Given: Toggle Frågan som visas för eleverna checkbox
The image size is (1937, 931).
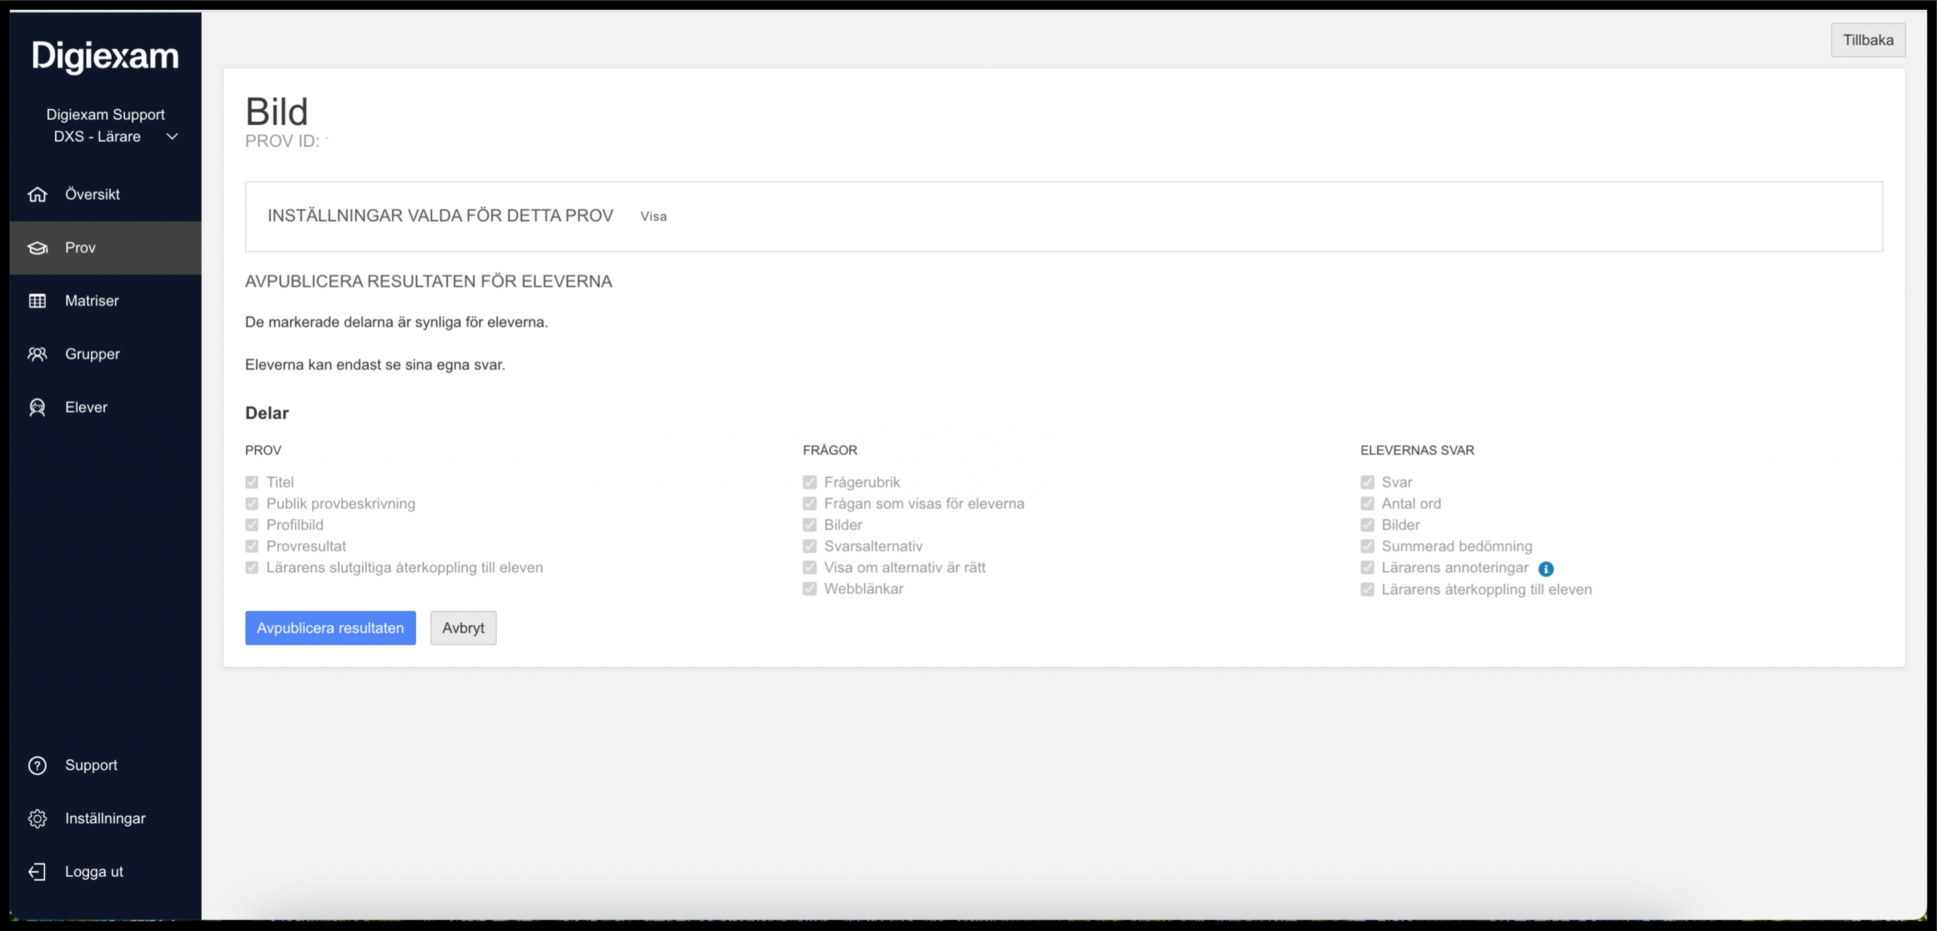Looking at the screenshot, I should (x=810, y=504).
